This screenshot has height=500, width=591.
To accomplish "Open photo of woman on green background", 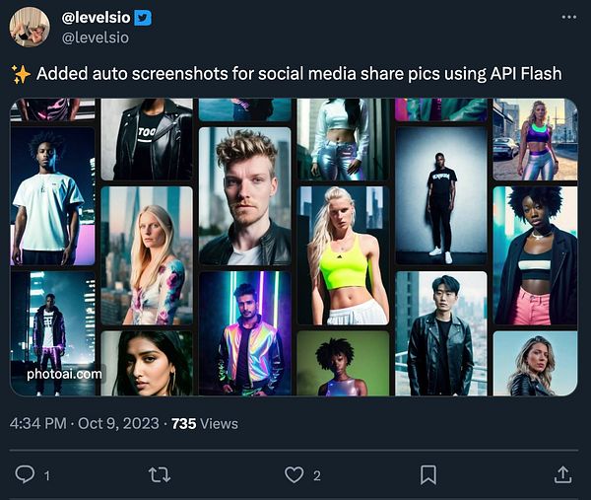I will [x=343, y=363].
